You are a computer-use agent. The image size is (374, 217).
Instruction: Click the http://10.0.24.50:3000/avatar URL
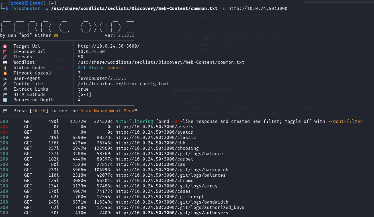pos(154,132)
